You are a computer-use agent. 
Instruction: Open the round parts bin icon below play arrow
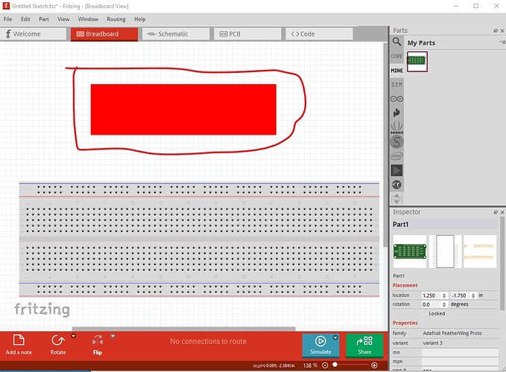pyautogui.click(x=396, y=185)
